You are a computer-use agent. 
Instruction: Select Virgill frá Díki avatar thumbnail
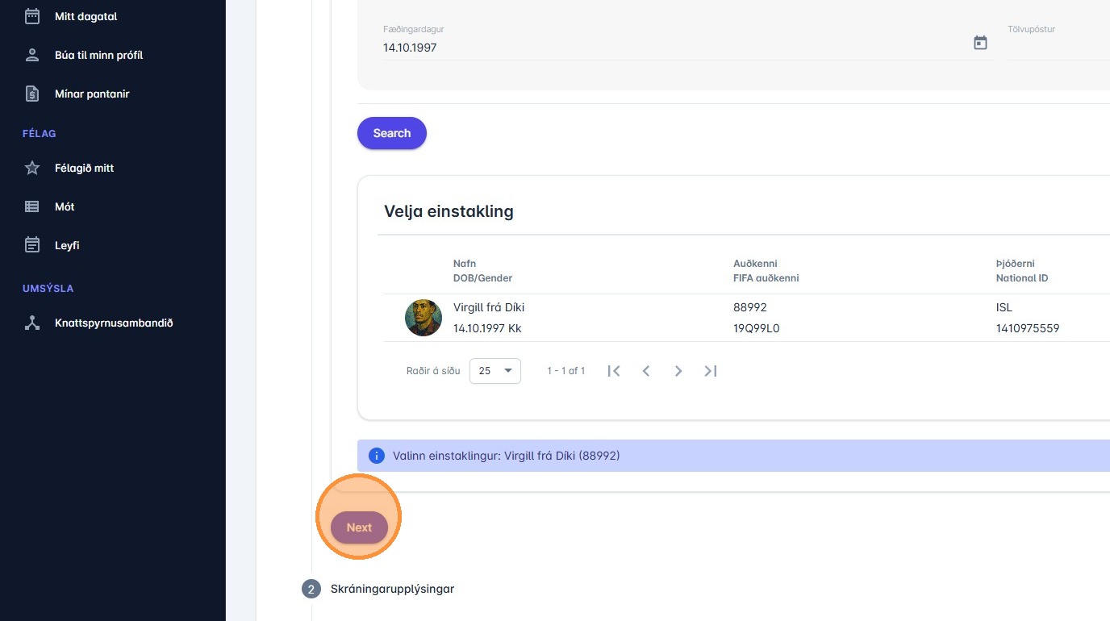pos(423,318)
